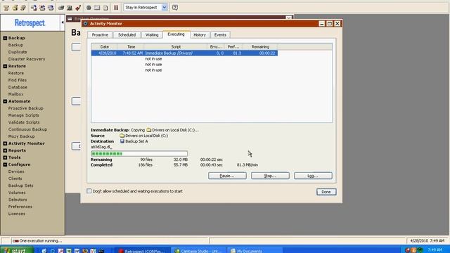
Task: Select the Executing tab
Action: coord(176,34)
